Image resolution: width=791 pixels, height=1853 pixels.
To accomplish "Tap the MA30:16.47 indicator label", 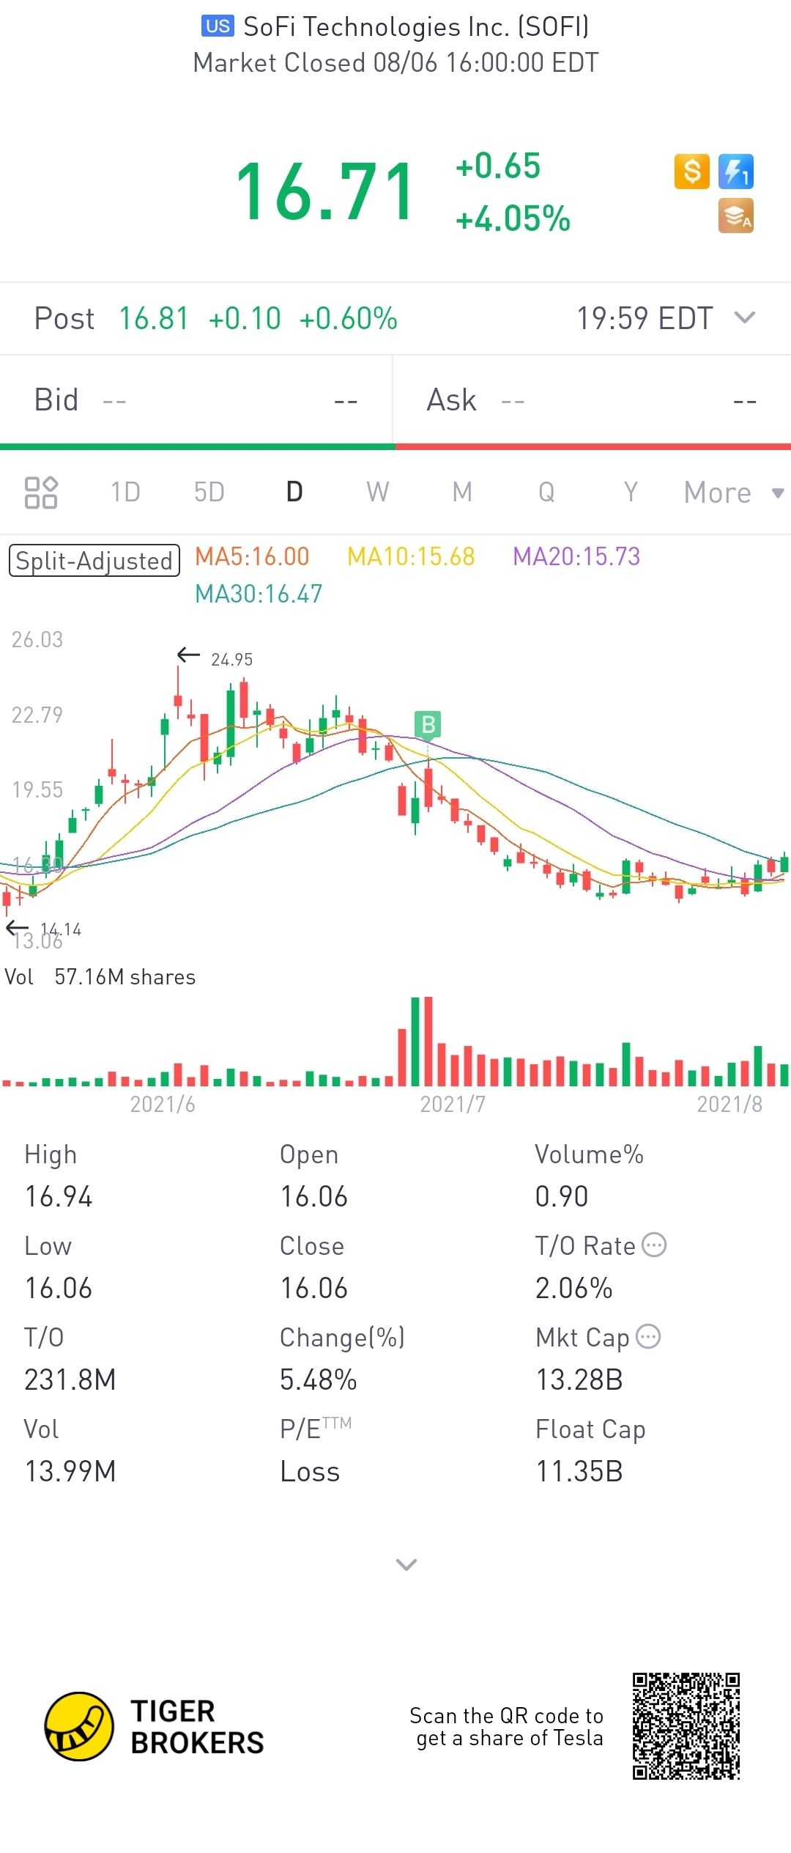I will pos(259,594).
